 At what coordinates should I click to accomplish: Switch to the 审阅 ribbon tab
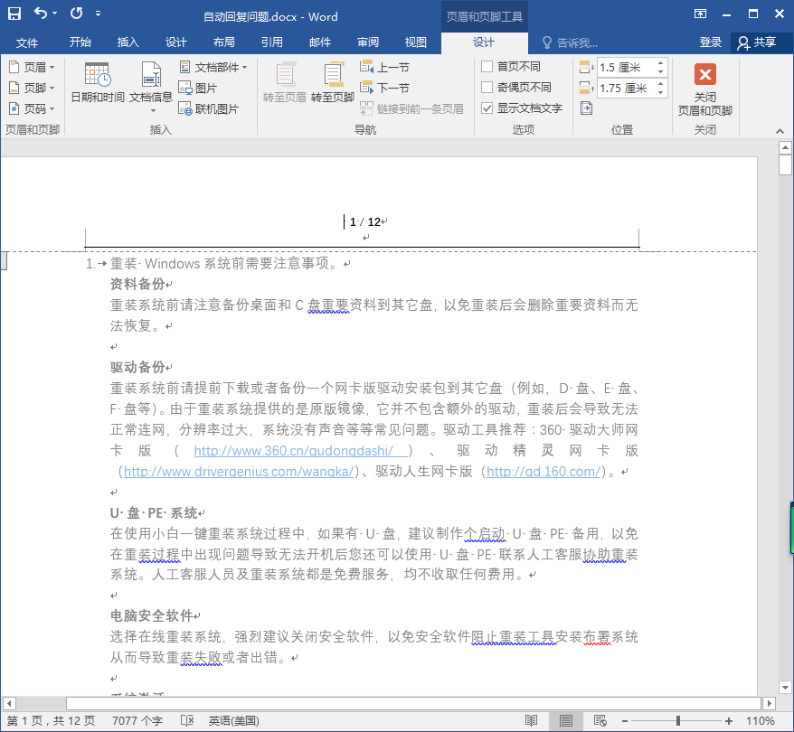[x=367, y=42]
